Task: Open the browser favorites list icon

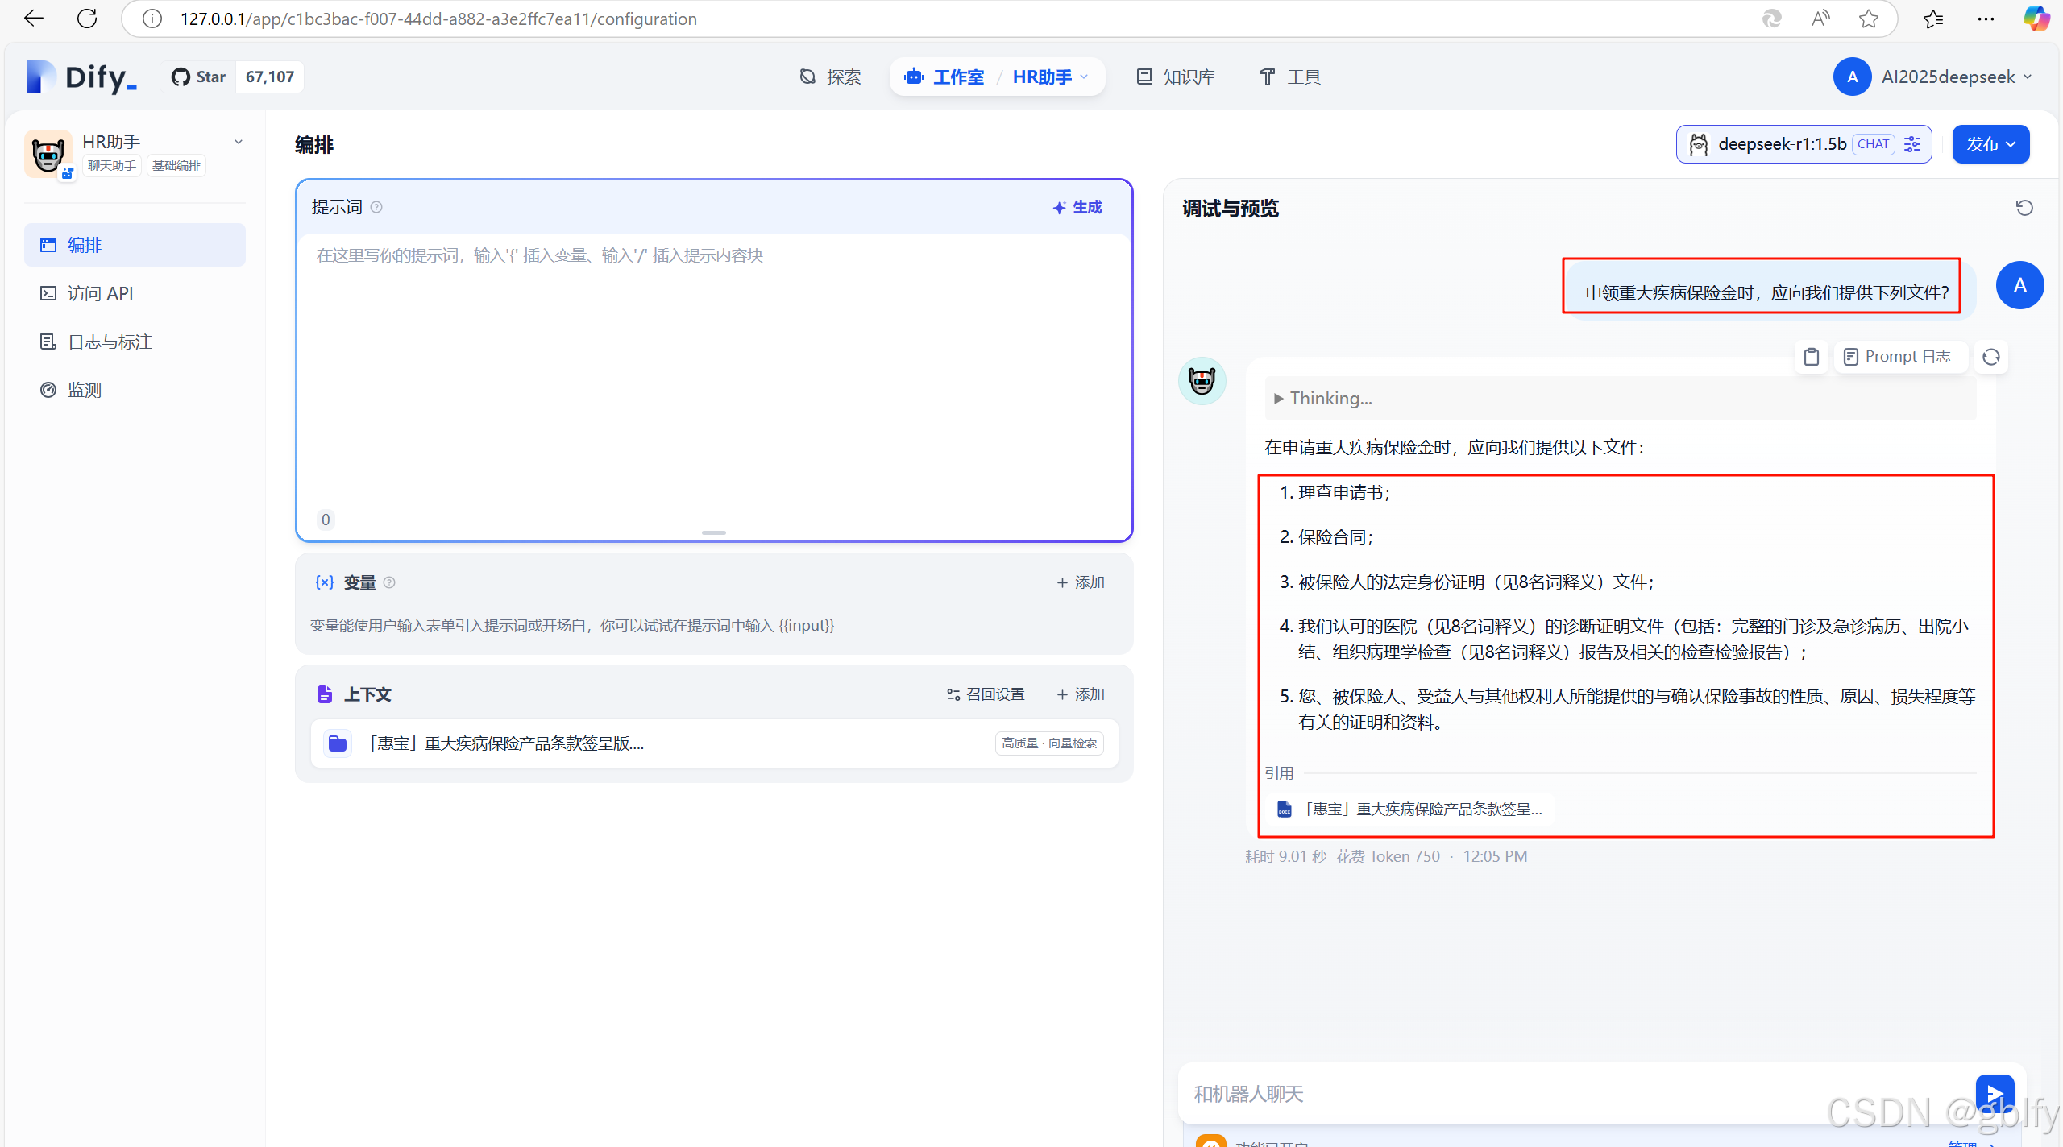Action: (1933, 19)
